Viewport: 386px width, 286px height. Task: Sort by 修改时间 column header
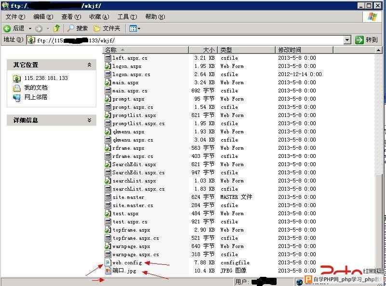click(304, 50)
